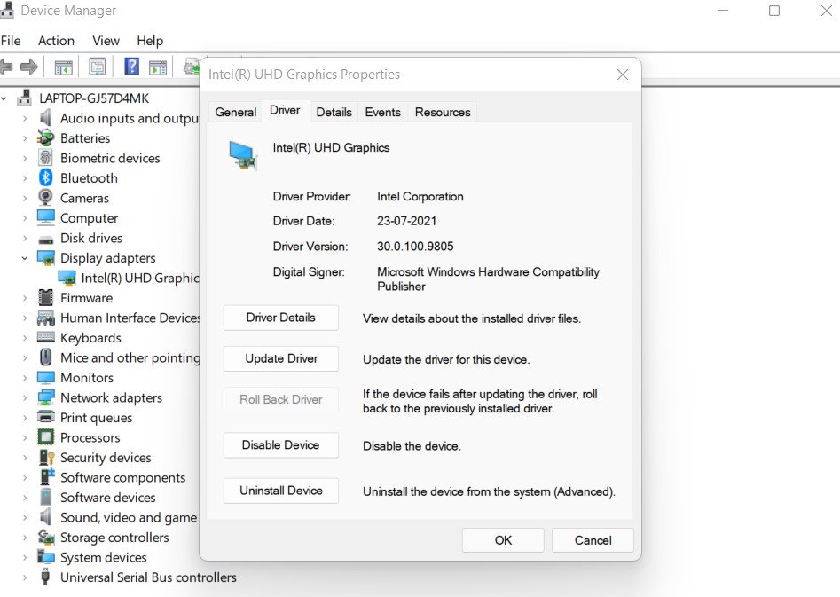Click the show/hide console tree toolbar icon
840x597 pixels.
tap(63, 67)
